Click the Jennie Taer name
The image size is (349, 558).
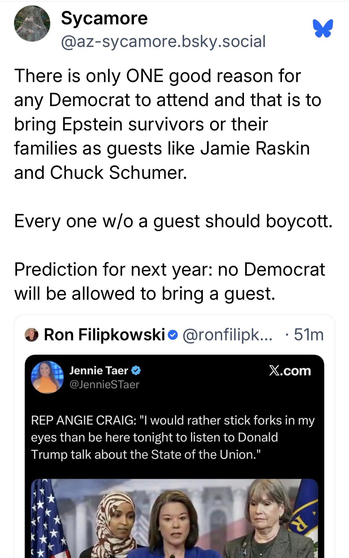point(98,370)
